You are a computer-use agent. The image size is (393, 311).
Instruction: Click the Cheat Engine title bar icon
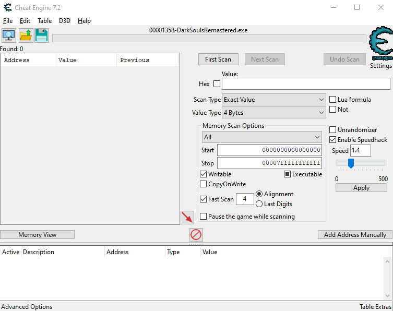pyautogui.click(x=8, y=7)
